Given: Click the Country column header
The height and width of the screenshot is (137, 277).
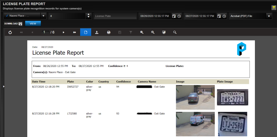Looking at the screenshot, I should 104,82.
